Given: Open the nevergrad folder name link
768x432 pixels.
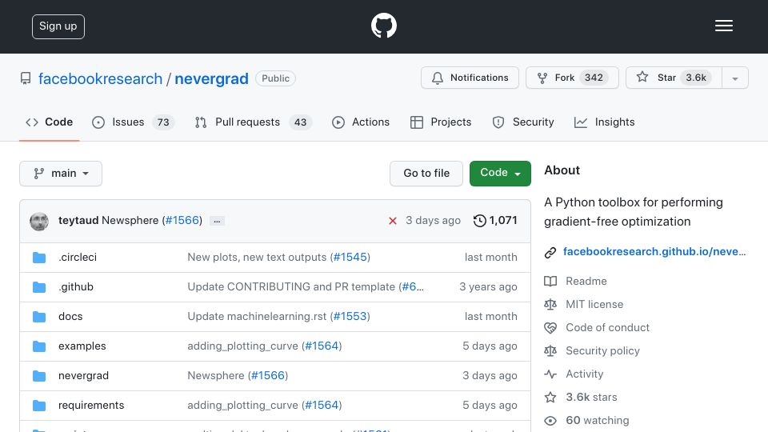Looking at the screenshot, I should [x=83, y=376].
